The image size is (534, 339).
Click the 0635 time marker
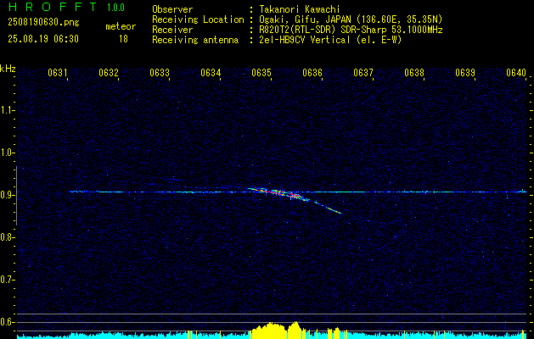click(x=261, y=73)
